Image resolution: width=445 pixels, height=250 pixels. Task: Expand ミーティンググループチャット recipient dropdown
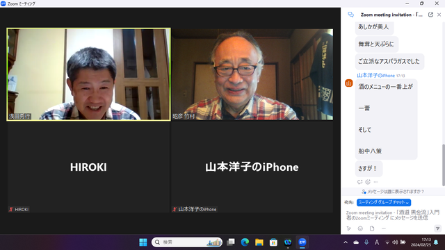click(384, 202)
